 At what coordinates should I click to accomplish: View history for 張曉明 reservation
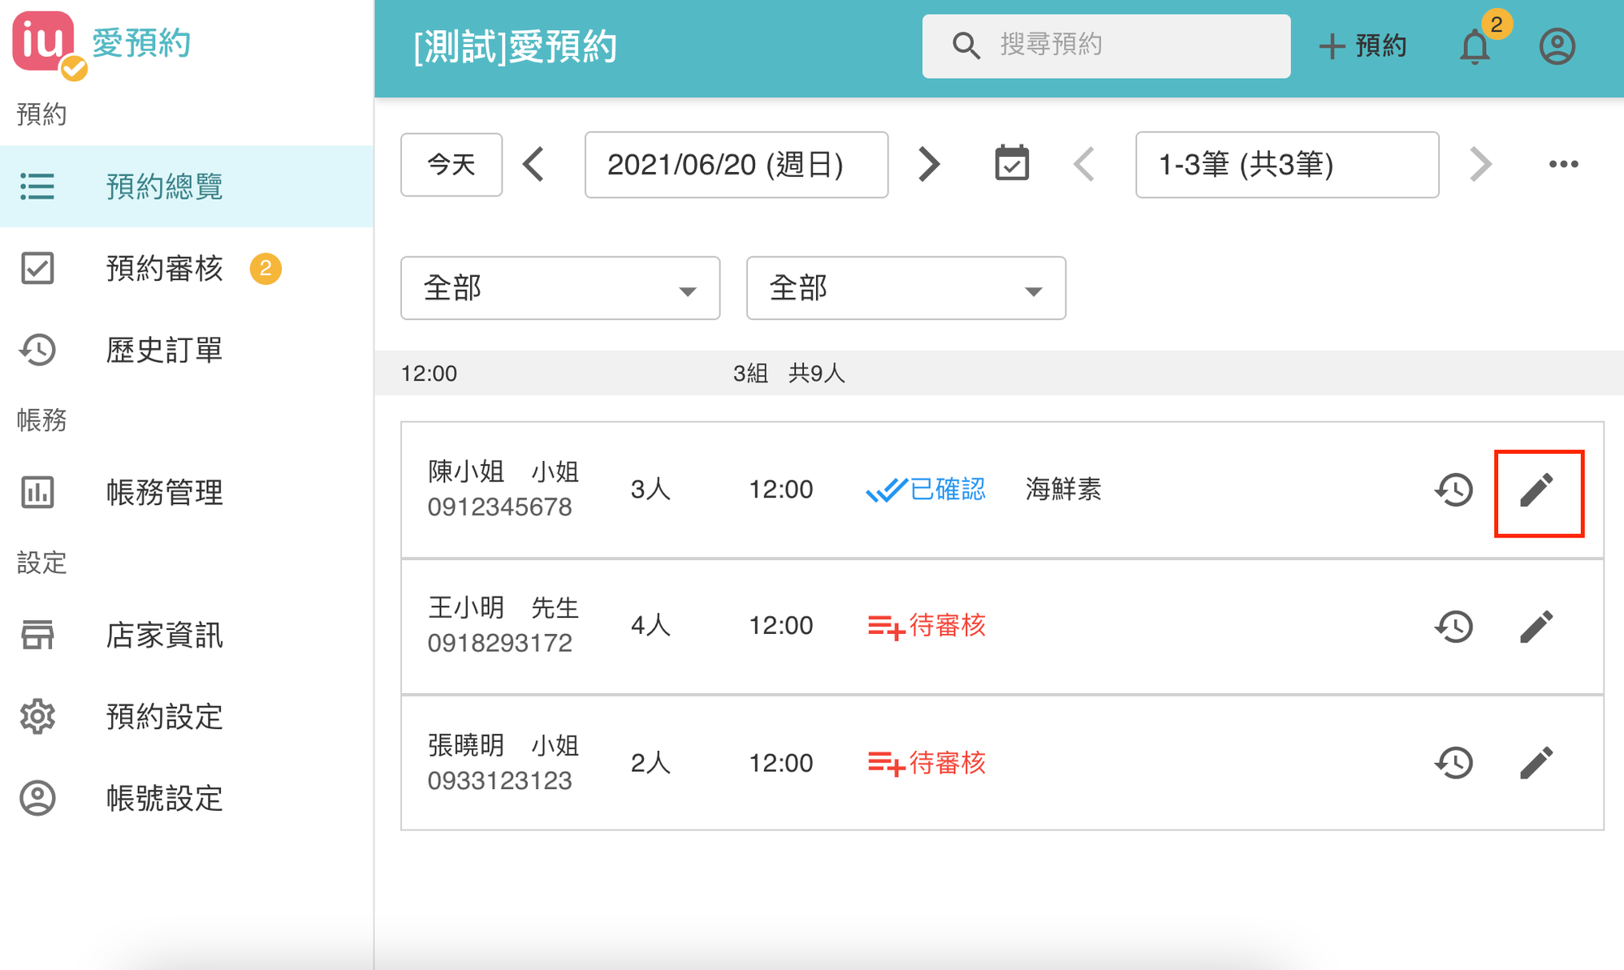[1453, 763]
